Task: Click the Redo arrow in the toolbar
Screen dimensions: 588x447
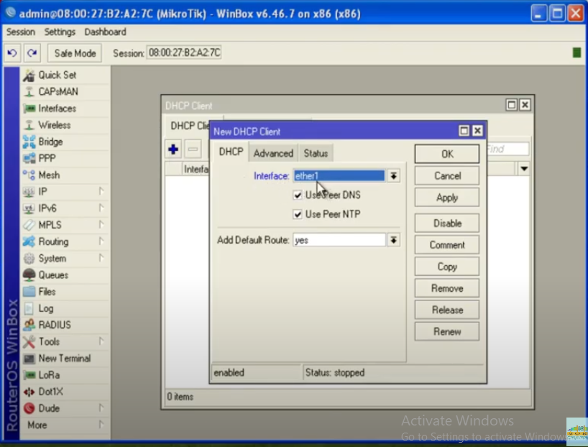Action: [32, 53]
